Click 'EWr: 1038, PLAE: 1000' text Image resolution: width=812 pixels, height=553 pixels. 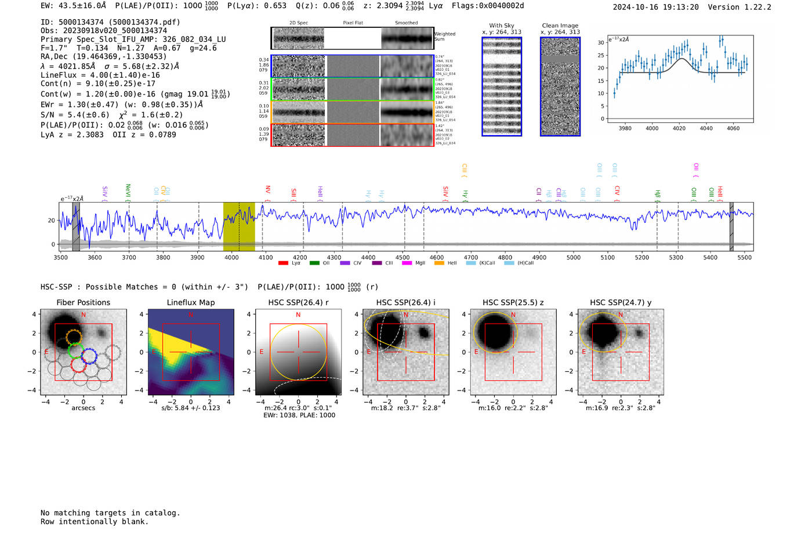click(299, 415)
